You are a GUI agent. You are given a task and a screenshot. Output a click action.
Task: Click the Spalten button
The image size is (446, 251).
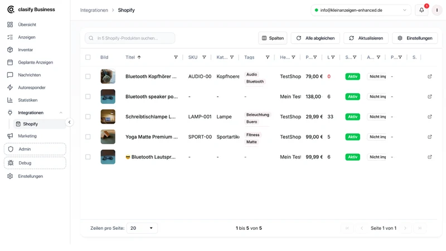(273, 38)
